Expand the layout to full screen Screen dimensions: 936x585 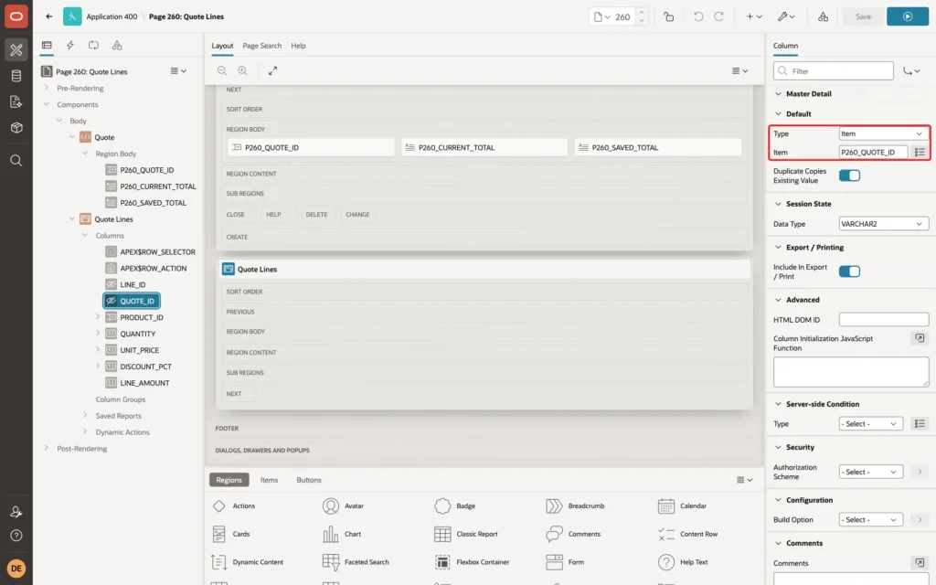click(x=272, y=70)
